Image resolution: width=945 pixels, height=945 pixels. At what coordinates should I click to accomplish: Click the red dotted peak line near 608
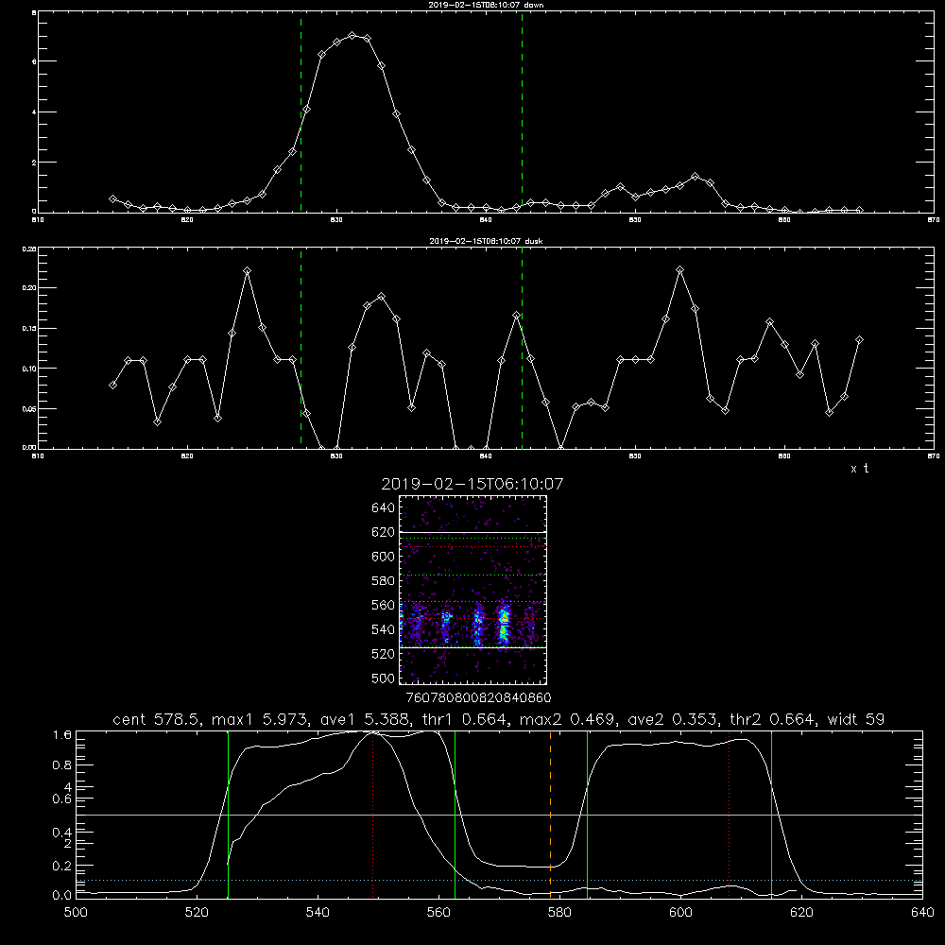click(x=730, y=815)
